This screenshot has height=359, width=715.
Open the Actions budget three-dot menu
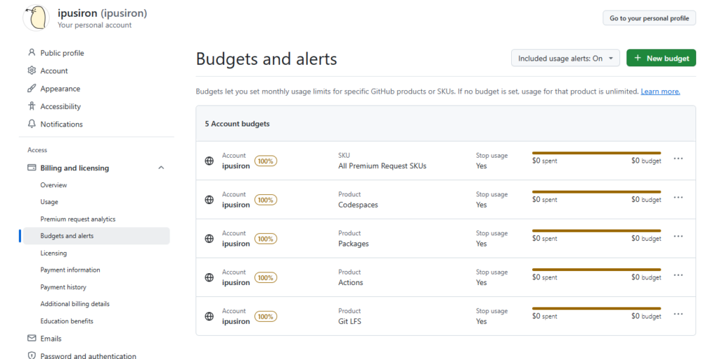point(678,275)
